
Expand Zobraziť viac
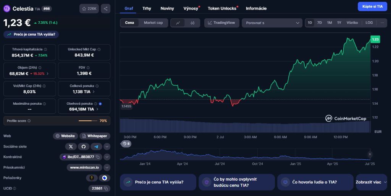click(x=371, y=182)
